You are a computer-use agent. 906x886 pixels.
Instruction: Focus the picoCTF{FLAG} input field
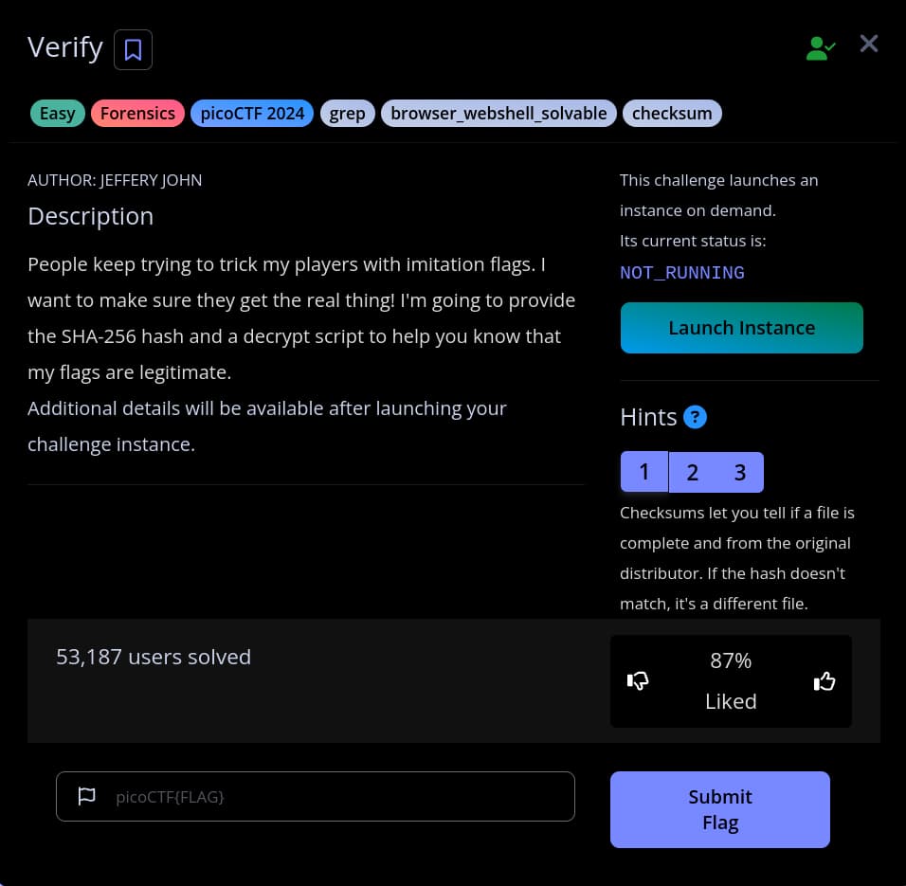tap(341, 796)
